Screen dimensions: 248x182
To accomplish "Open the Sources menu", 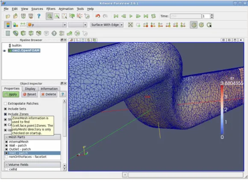I will pyautogui.click(x=37, y=9).
